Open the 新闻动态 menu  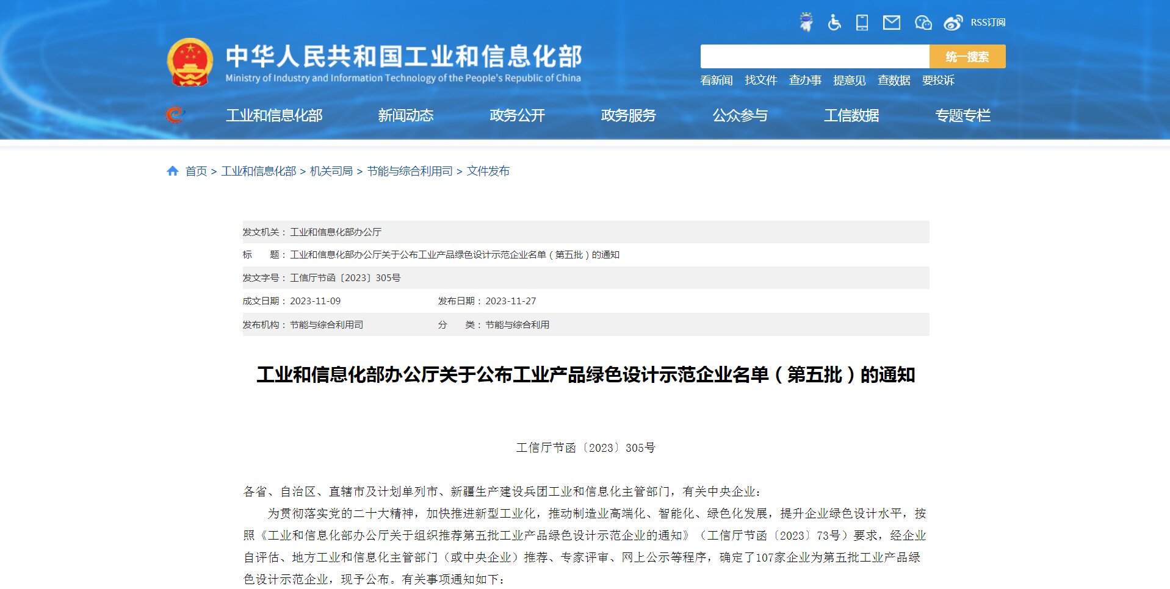(x=406, y=115)
